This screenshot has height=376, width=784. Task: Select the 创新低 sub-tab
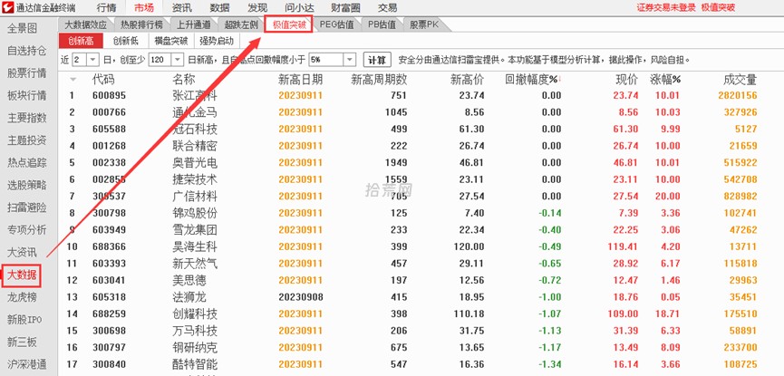[x=125, y=41]
